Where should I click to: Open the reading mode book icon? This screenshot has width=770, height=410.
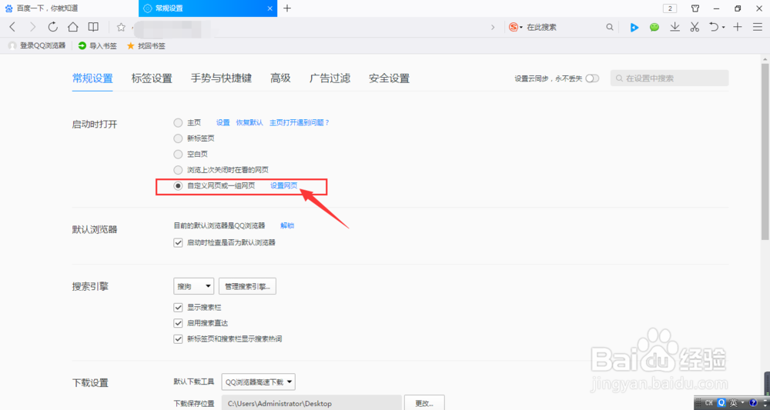coord(93,27)
